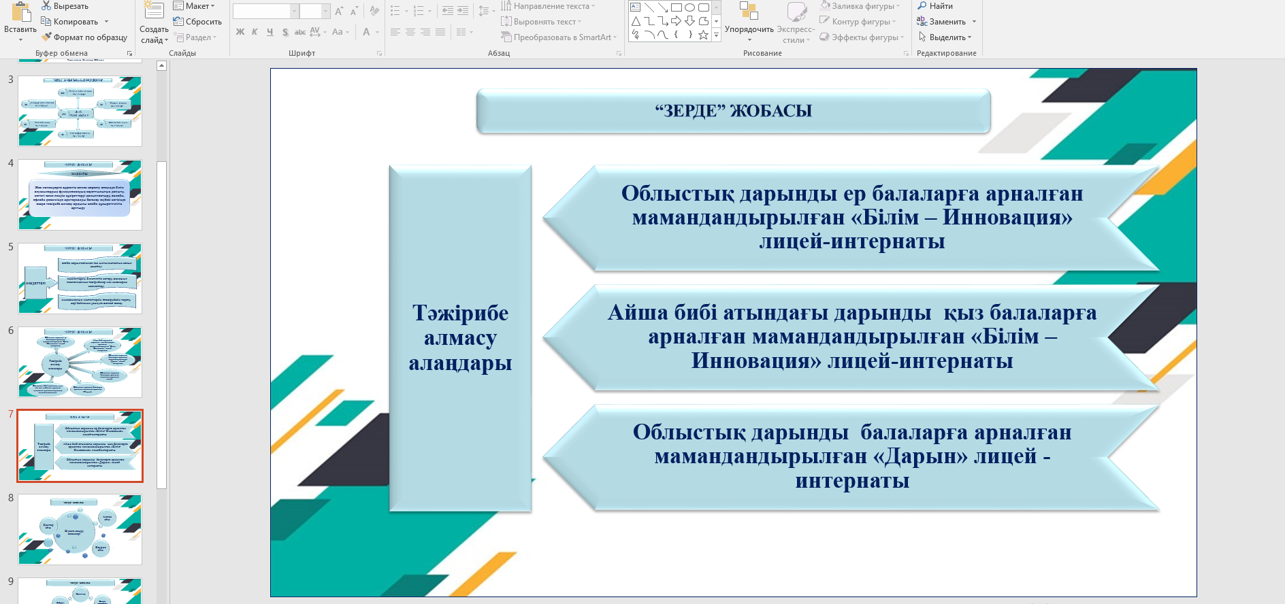Clear all text formatting eraser icon
1285x604 pixels.
[x=374, y=11]
